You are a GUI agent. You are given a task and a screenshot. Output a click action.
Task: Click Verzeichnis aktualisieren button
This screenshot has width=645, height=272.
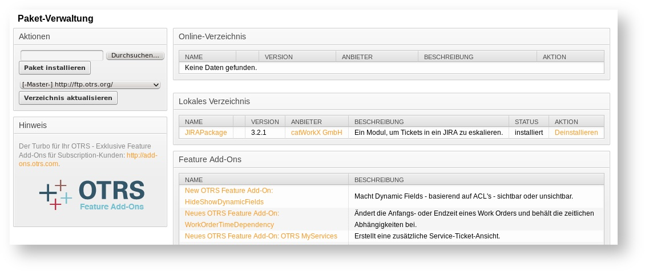tap(68, 98)
